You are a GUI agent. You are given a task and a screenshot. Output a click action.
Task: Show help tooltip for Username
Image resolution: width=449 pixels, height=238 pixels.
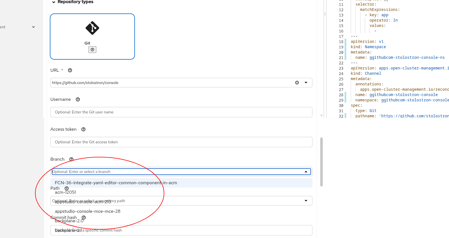click(x=78, y=99)
